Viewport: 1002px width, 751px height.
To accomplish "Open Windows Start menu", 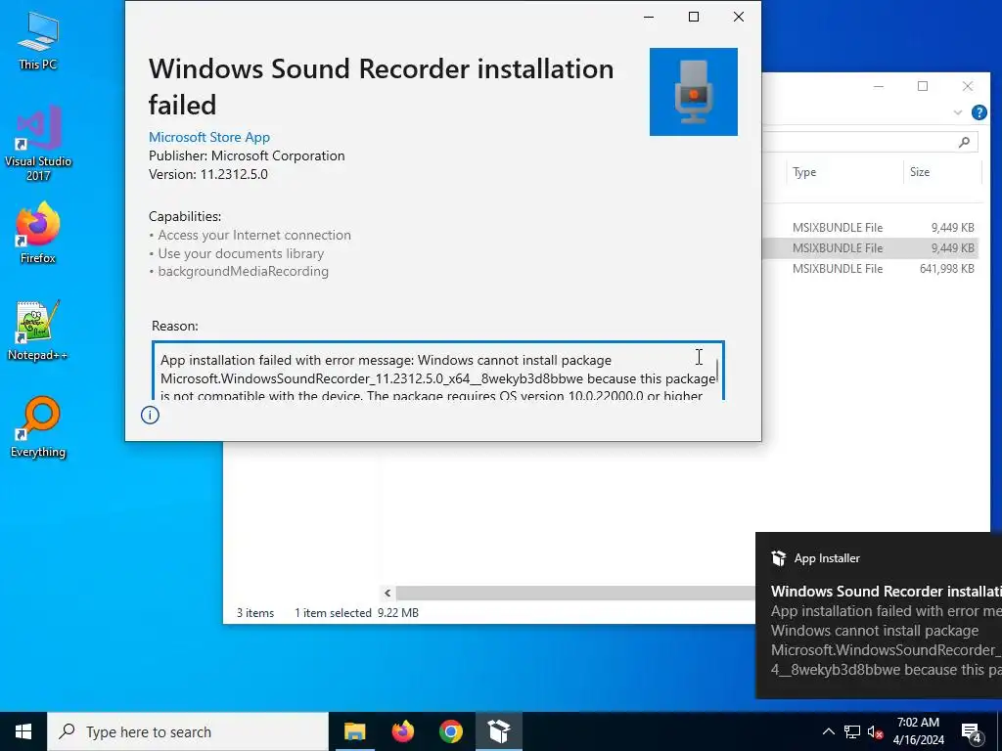I will [23, 731].
